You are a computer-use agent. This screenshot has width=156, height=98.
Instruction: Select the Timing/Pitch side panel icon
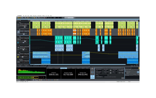(92, 77)
